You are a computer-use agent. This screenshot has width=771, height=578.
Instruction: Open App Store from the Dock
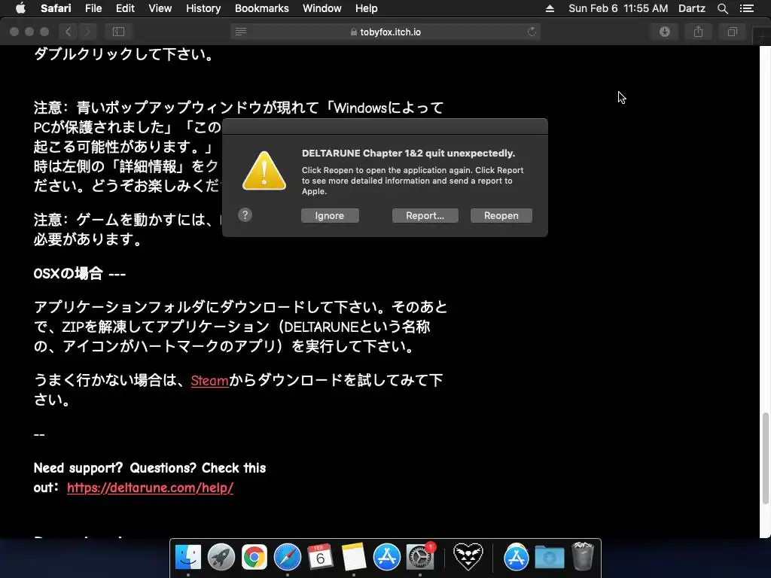(386, 557)
